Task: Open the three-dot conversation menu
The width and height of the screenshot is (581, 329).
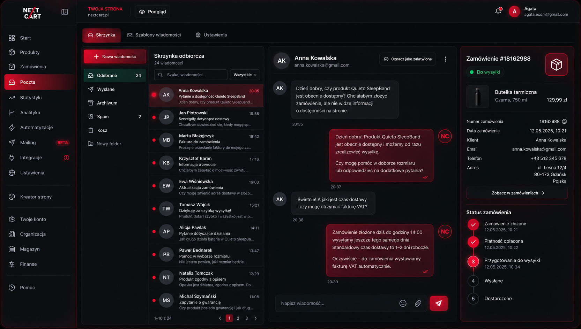Action: 445,59
